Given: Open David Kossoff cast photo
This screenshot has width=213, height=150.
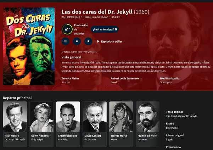Looking at the screenshot, I should [x=95, y=117].
